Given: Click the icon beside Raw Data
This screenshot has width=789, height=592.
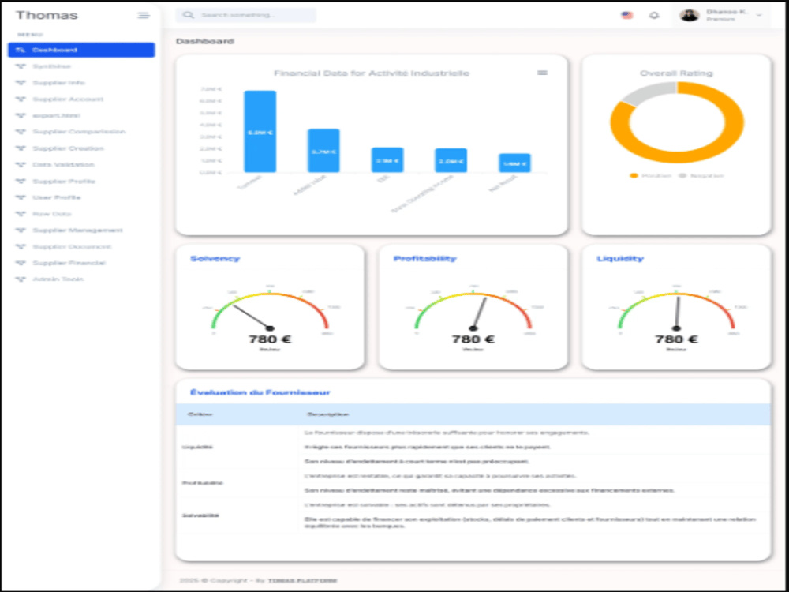Looking at the screenshot, I should click(x=21, y=214).
